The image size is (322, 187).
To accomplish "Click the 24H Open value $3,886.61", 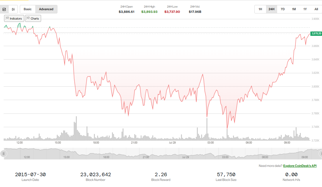I will (126, 12).
